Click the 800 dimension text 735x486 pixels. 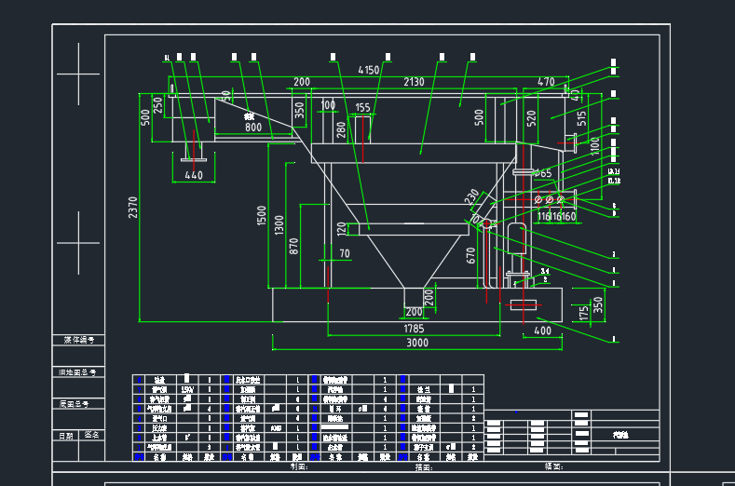[253, 127]
